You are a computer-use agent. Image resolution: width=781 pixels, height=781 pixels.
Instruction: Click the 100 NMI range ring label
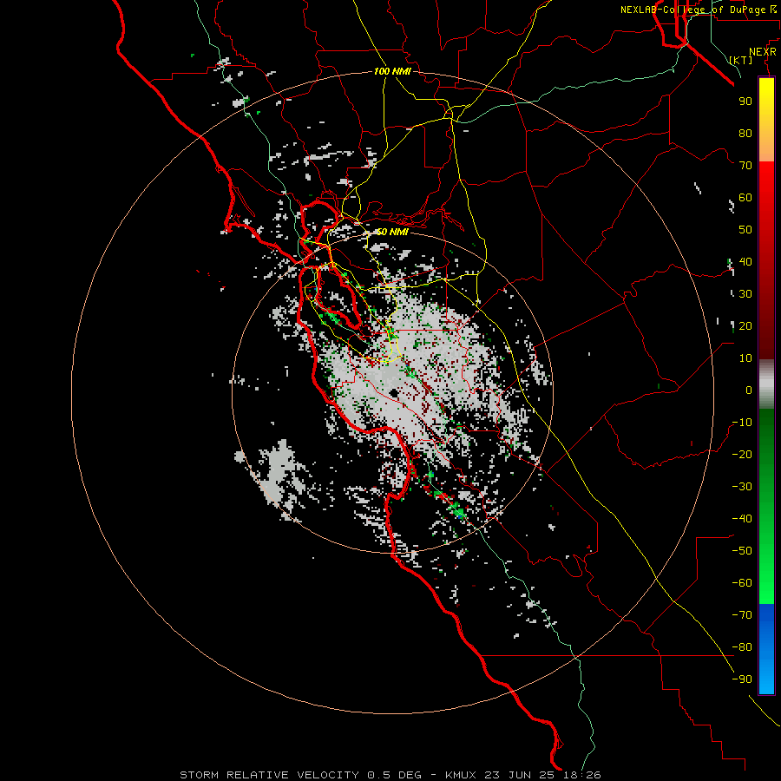pyautogui.click(x=392, y=71)
